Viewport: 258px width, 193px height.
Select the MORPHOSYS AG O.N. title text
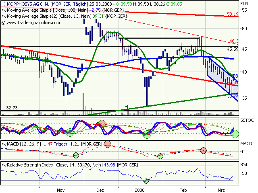coord(28,4)
